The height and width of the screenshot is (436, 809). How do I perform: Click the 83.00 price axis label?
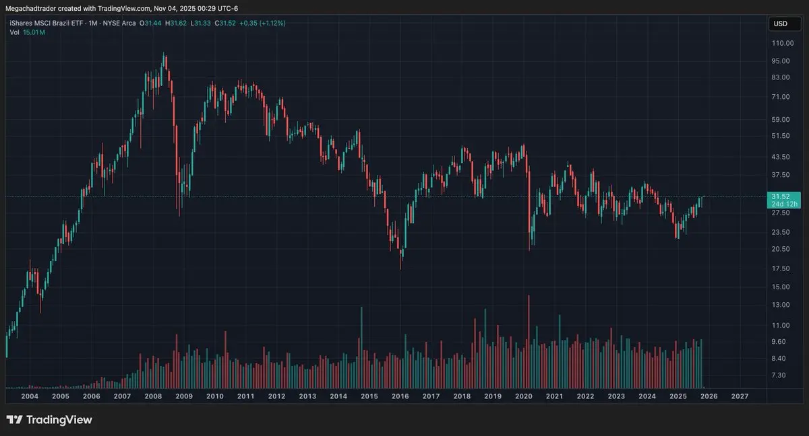(781, 77)
